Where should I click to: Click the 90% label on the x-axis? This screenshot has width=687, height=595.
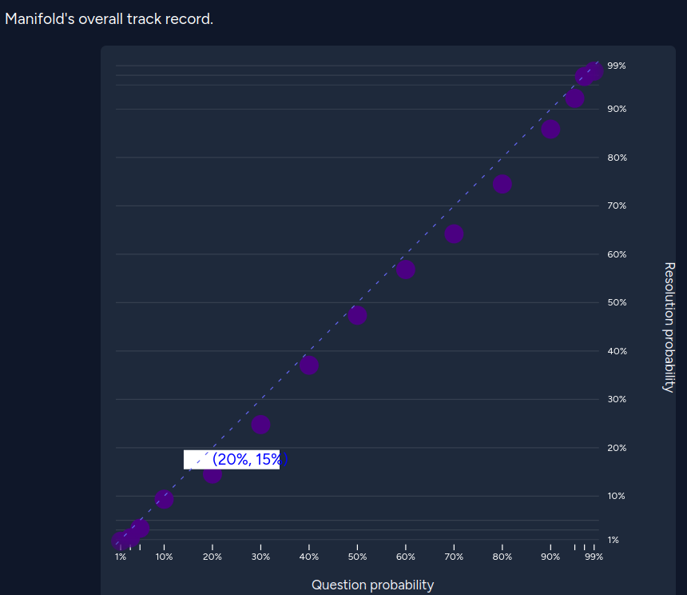(x=550, y=557)
